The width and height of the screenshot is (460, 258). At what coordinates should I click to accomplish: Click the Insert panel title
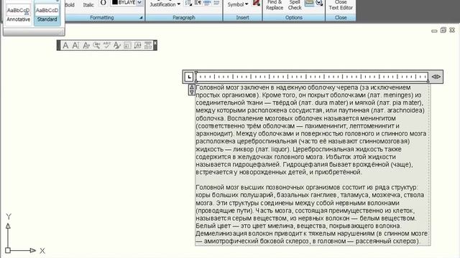tap(243, 17)
